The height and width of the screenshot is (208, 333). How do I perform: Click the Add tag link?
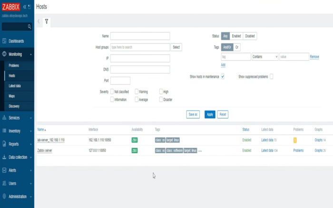pyautogui.click(x=223, y=65)
